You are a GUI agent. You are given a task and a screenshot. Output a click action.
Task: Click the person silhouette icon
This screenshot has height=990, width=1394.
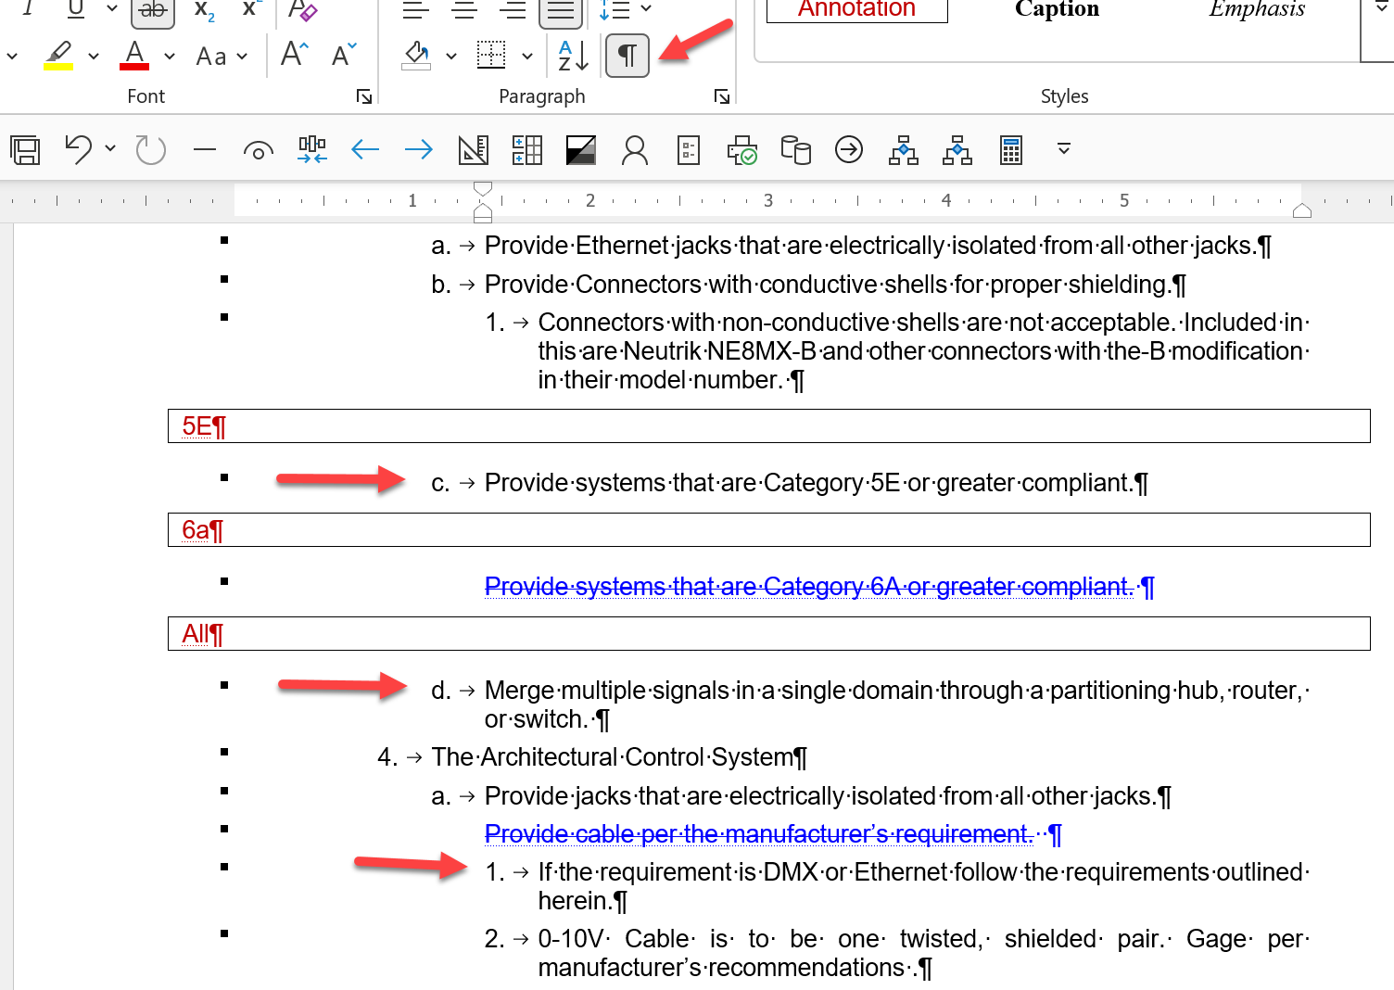[x=635, y=149]
